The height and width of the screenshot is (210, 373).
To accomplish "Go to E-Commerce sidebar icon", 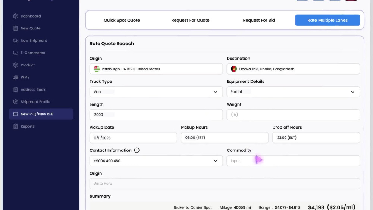I will click(16, 53).
